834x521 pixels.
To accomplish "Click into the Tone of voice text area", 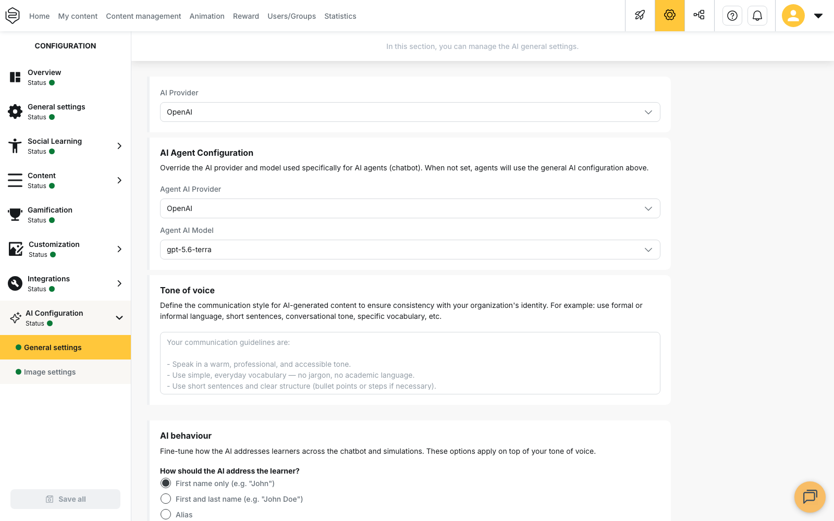I will 410,363.
